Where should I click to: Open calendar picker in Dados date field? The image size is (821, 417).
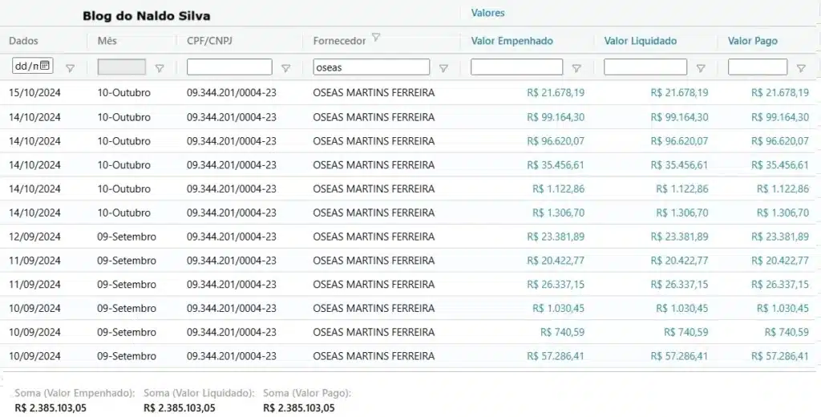[45, 66]
